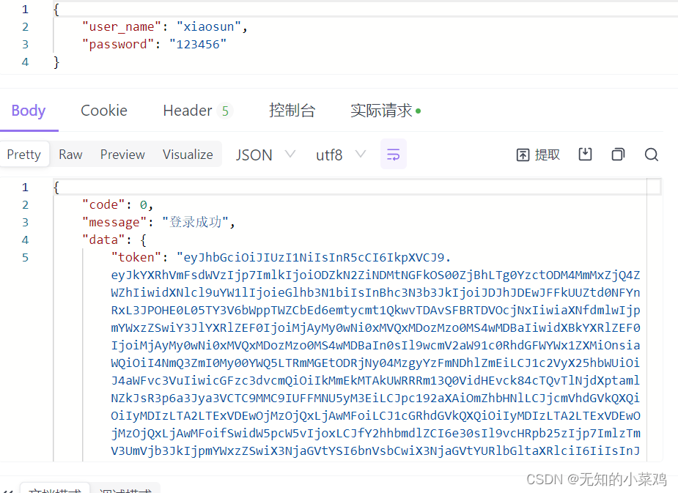This screenshot has width=678, height=493.
Task: Open the Cookie response tab
Action: coord(104,111)
